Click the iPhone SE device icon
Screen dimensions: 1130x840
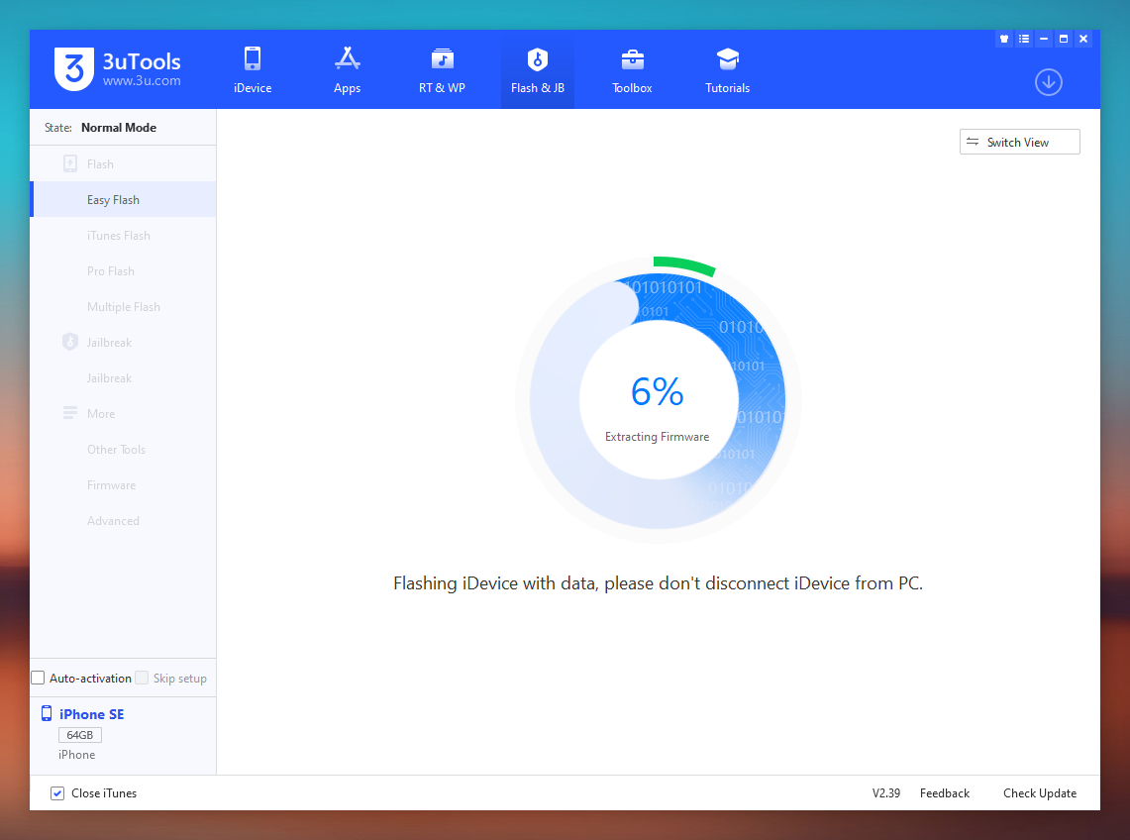tap(47, 714)
